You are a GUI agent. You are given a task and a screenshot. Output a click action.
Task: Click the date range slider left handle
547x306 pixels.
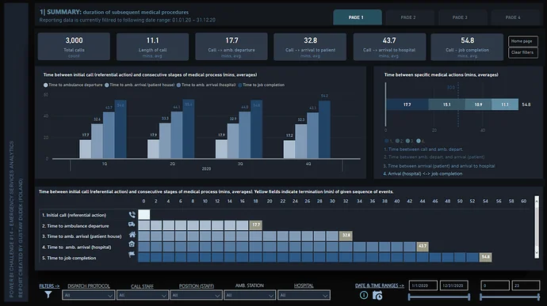coord(409,297)
